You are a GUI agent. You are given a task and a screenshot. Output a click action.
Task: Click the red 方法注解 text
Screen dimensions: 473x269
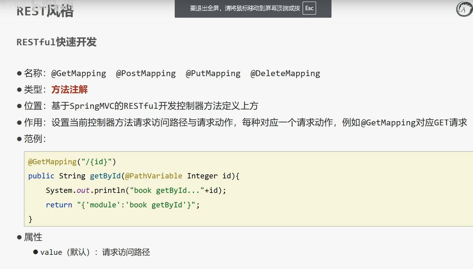[70, 90]
